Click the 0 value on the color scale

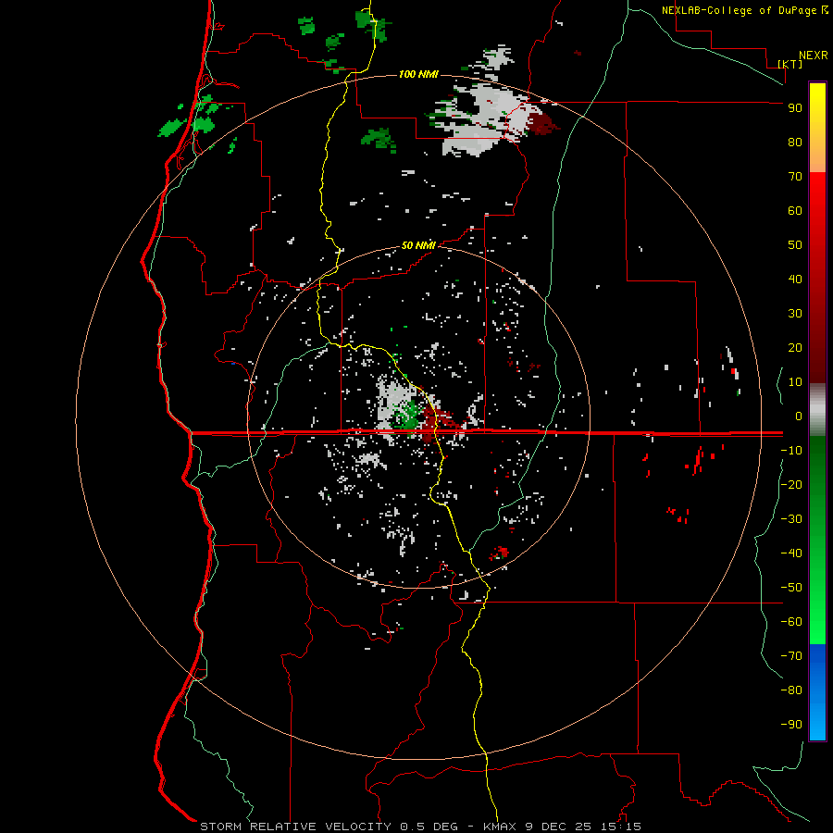click(799, 416)
